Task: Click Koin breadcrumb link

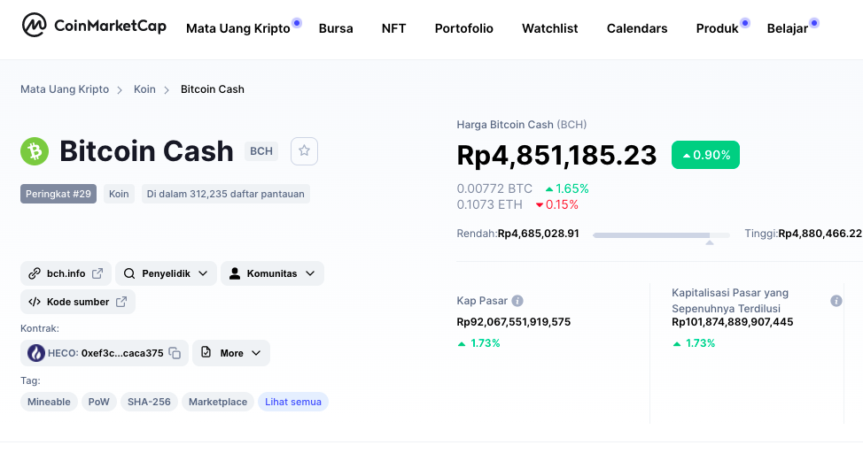Action: tap(144, 89)
